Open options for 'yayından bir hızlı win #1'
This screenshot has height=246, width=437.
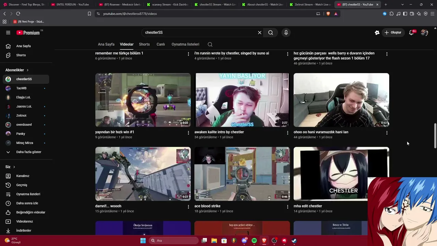point(188,133)
